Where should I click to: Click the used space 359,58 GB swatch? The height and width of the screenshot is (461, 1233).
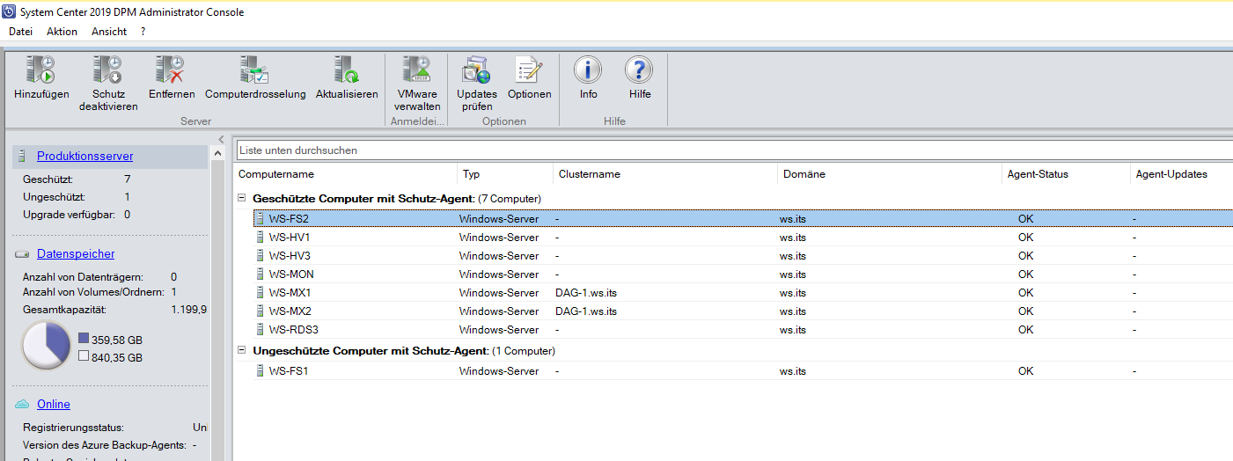tap(83, 338)
